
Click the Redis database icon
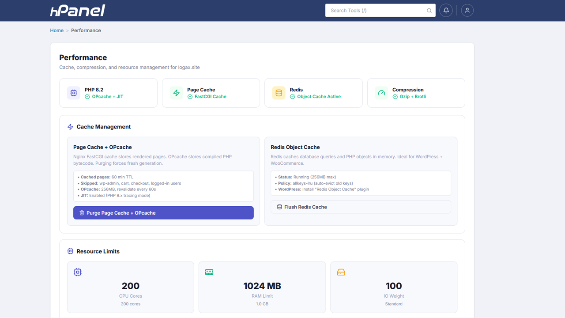click(279, 93)
